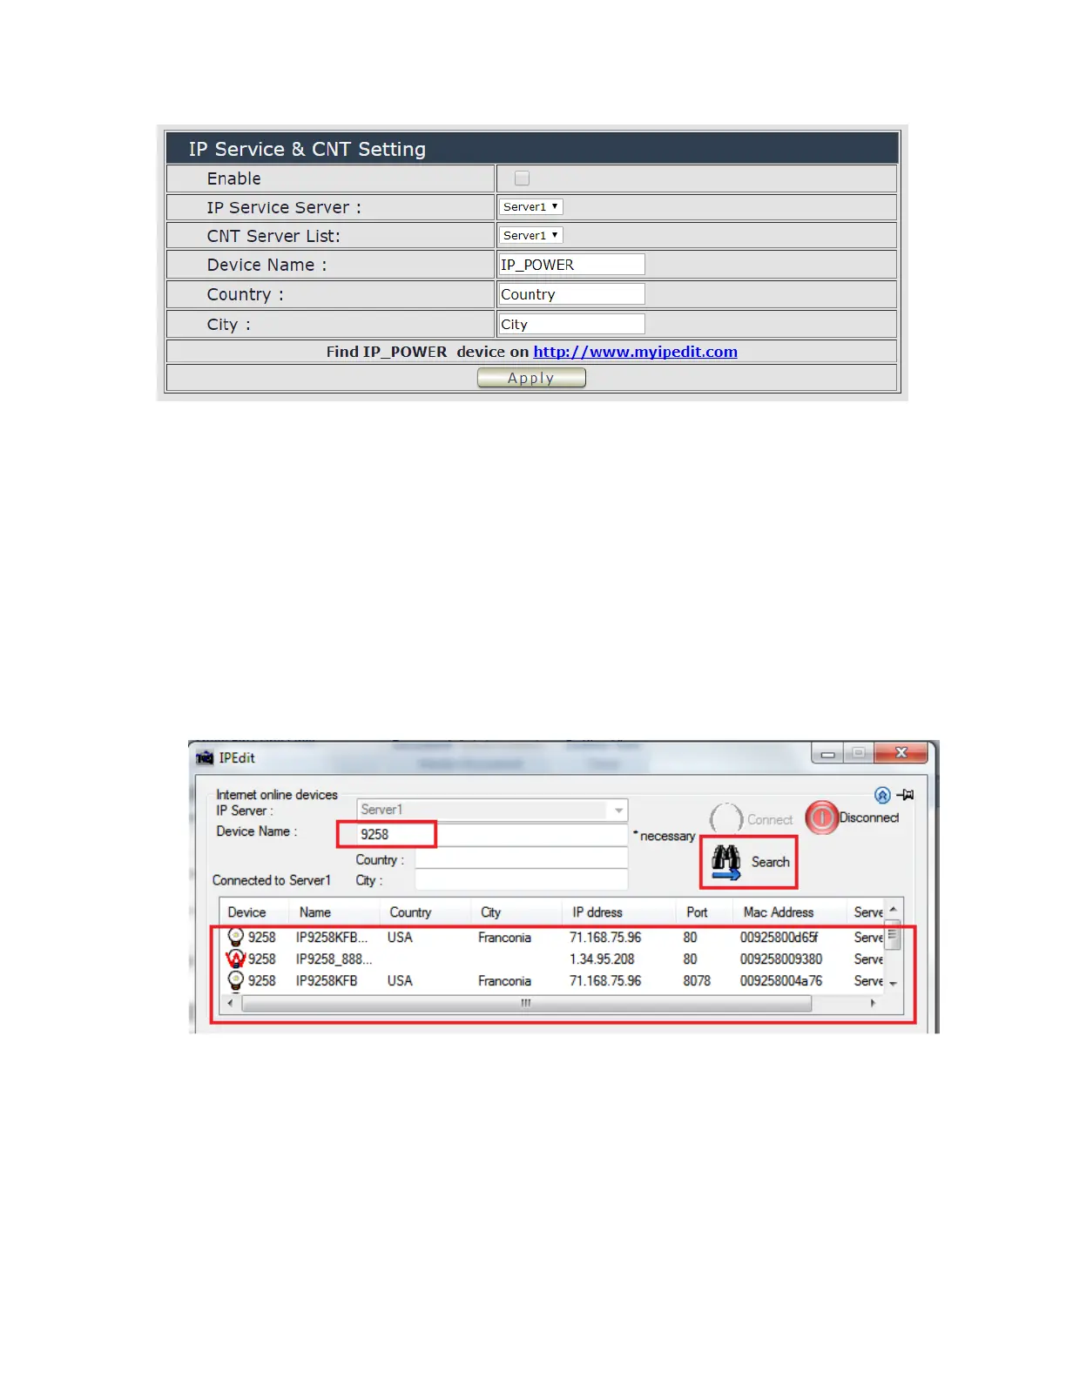Open IP Service Server dropdown

pyautogui.click(x=530, y=207)
